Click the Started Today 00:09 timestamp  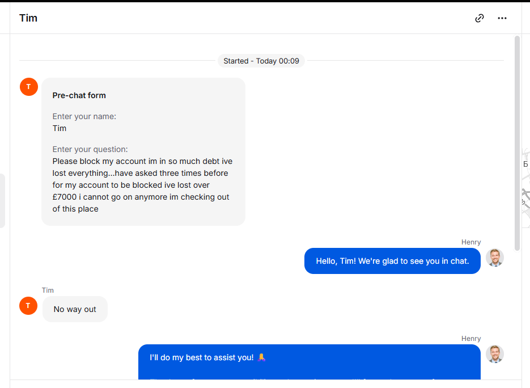click(x=261, y=61)
